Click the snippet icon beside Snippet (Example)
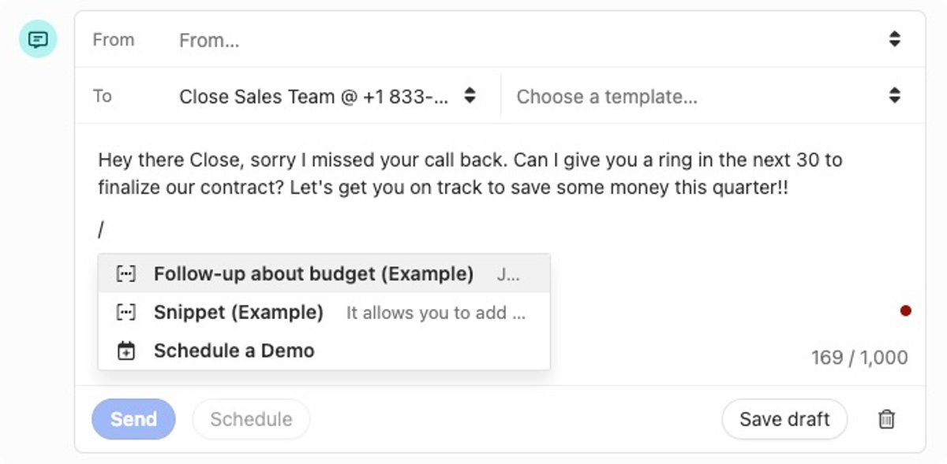 [125, 312]
